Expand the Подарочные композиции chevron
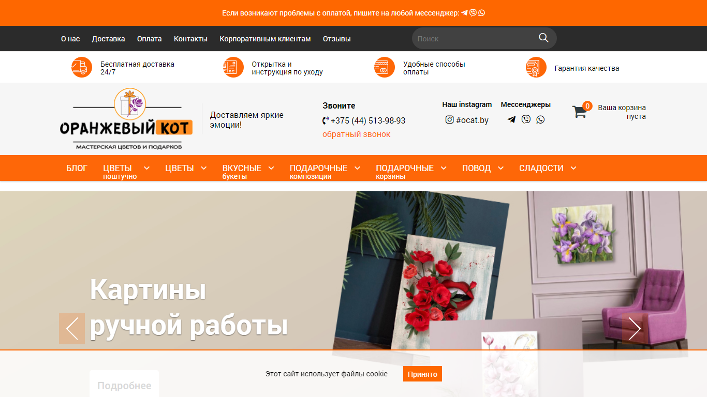Viewport: 707px width, 397px height. point(357,168)
